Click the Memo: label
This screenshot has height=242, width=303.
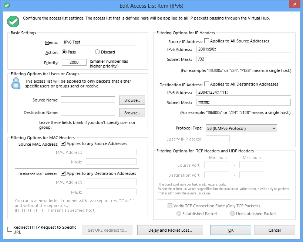51,42
